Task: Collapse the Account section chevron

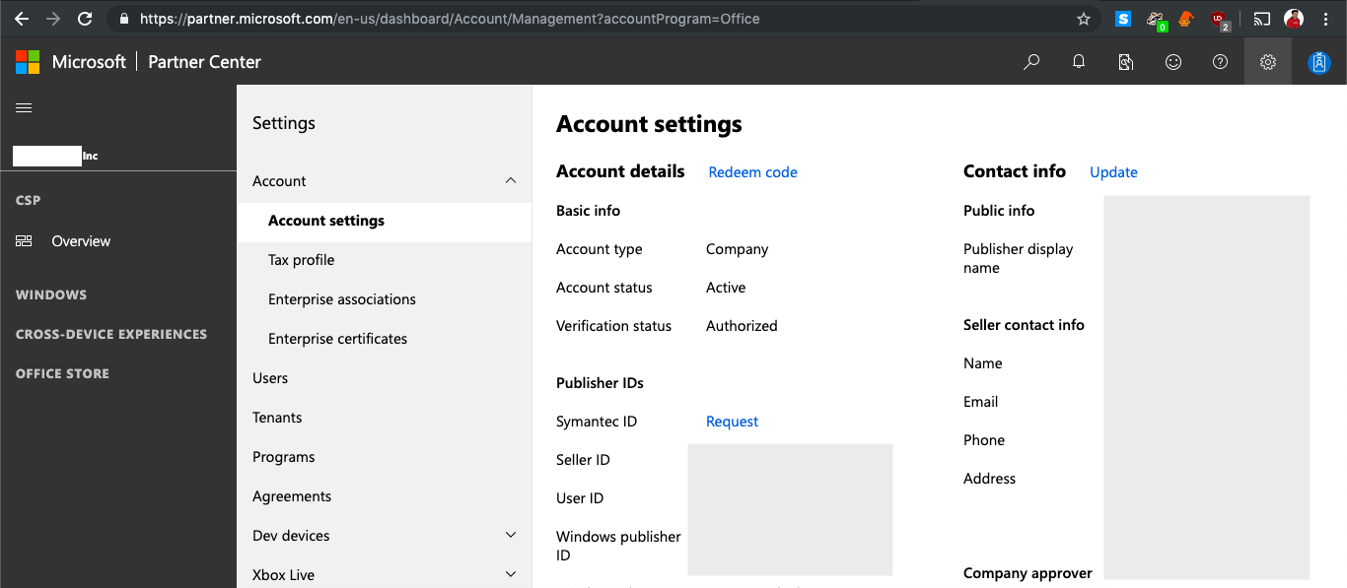Action: pyautogui.click(x=510, y=181)
